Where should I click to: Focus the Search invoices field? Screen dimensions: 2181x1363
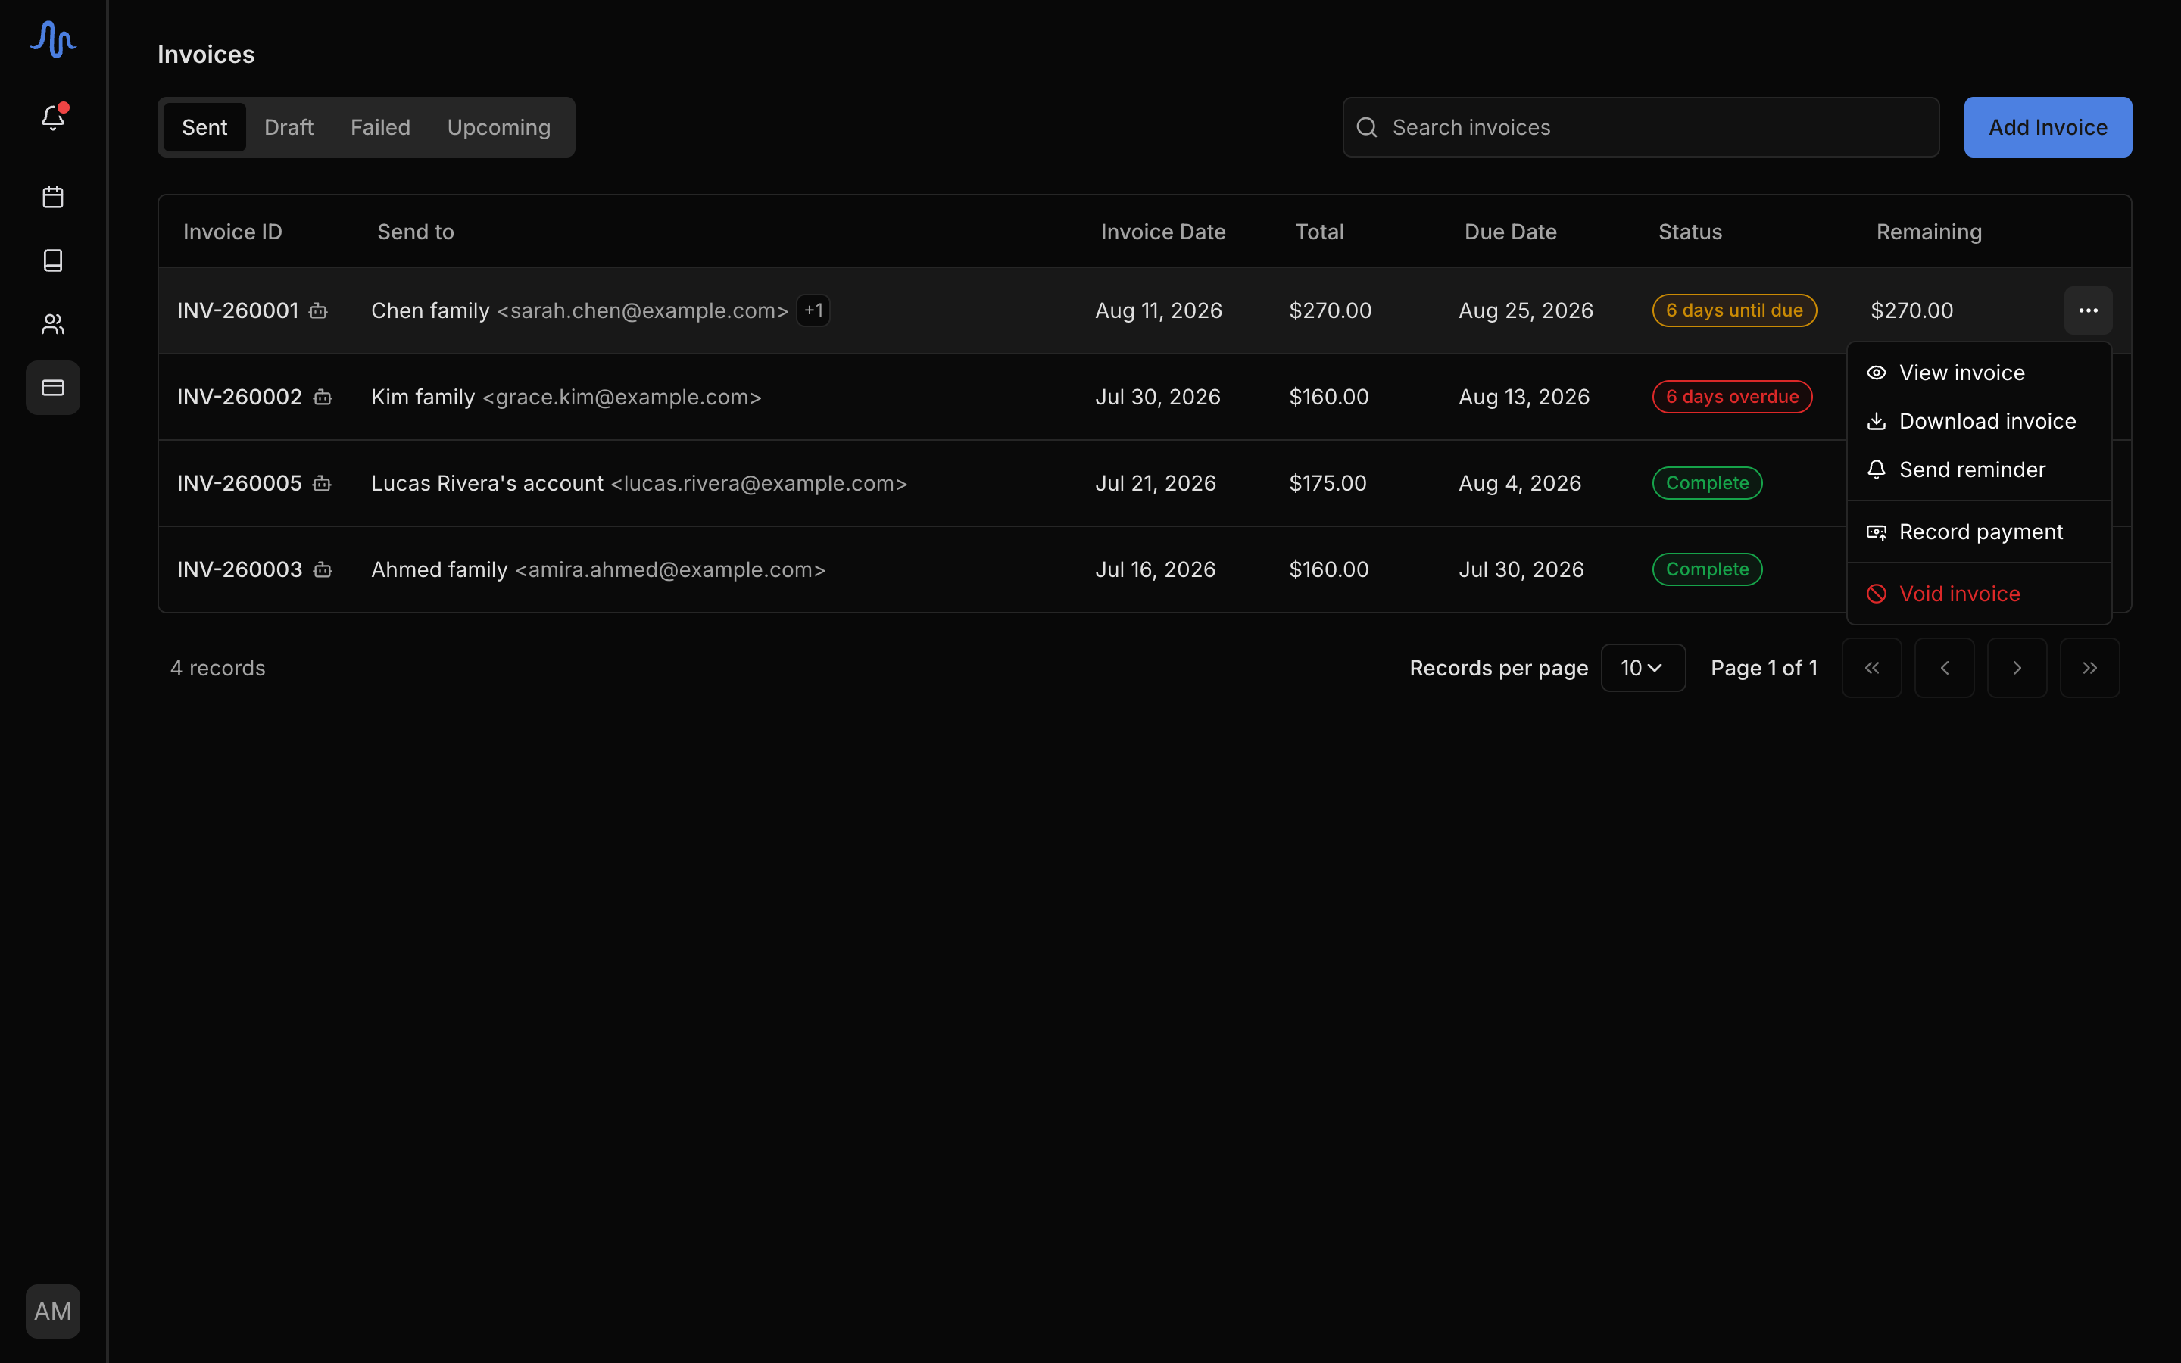1640,127
